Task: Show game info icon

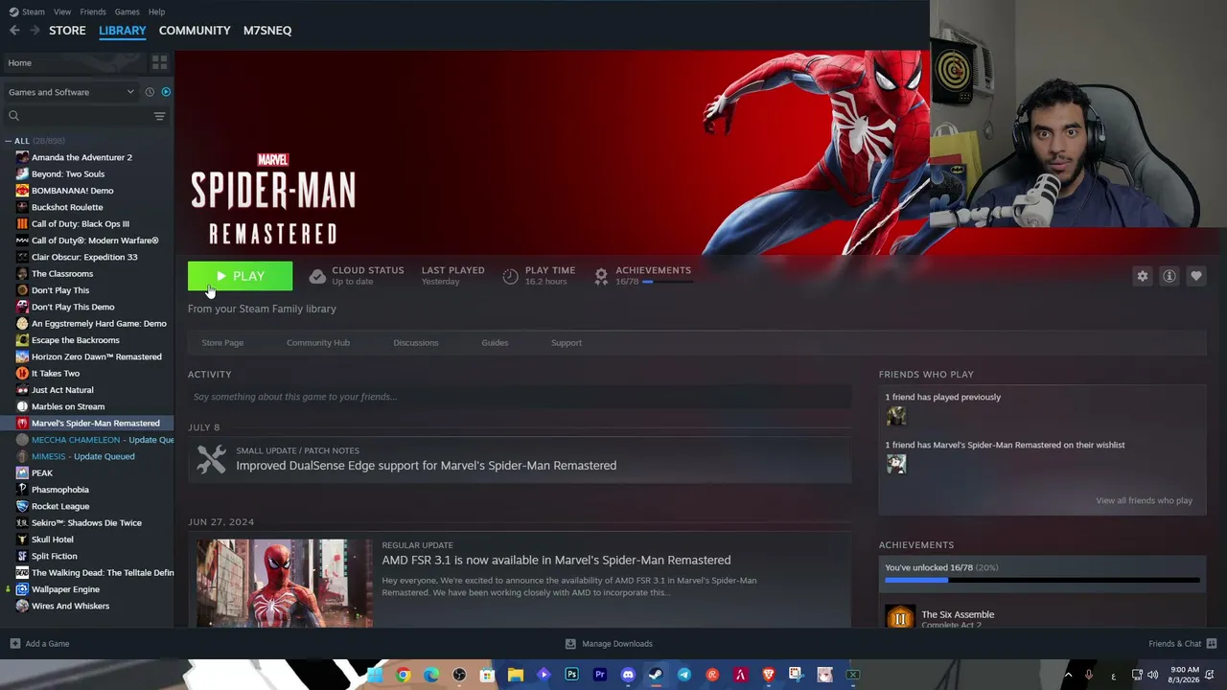Action: click(x=1169, y=276)
